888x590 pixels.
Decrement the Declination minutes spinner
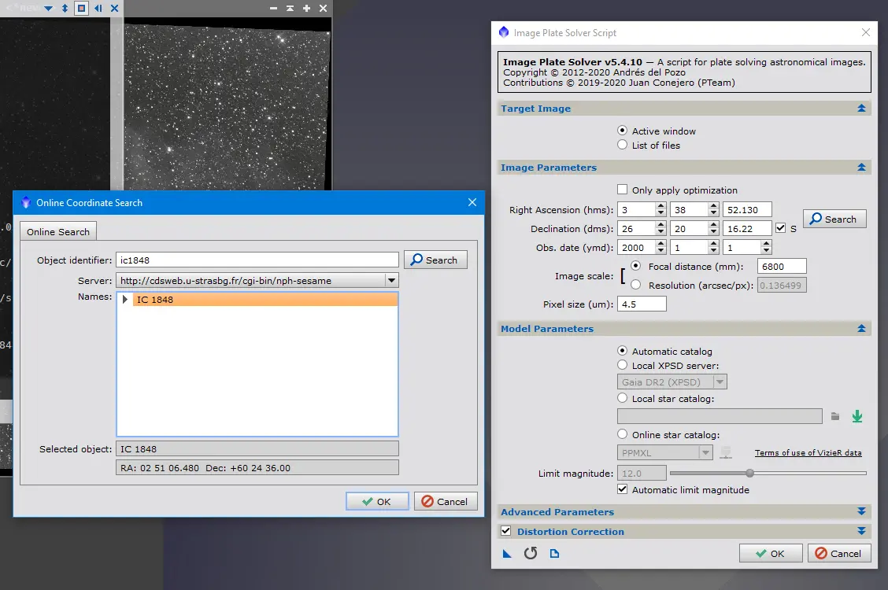(713, 232)
